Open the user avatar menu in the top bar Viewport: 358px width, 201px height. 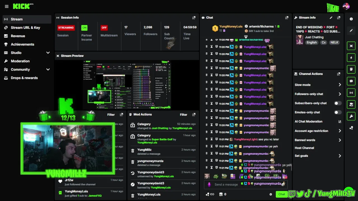[346, 6]
